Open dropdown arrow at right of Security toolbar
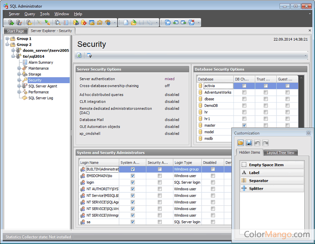 click(306, 56)
